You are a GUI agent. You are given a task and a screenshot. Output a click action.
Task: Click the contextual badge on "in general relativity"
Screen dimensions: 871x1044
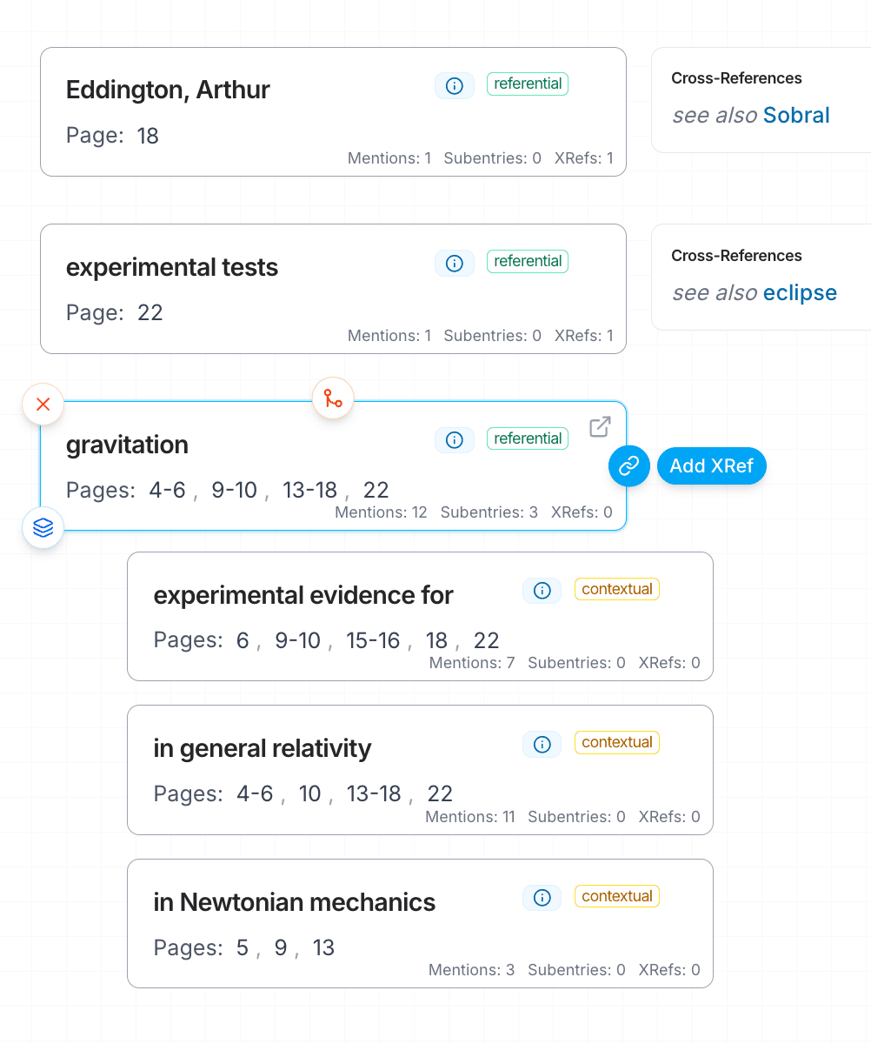(x=617, y=742)
